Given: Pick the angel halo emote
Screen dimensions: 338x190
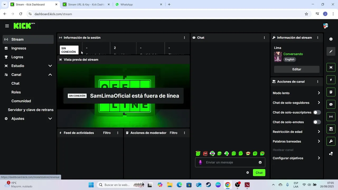Looking at the screenshot, I should pos(198,153).
